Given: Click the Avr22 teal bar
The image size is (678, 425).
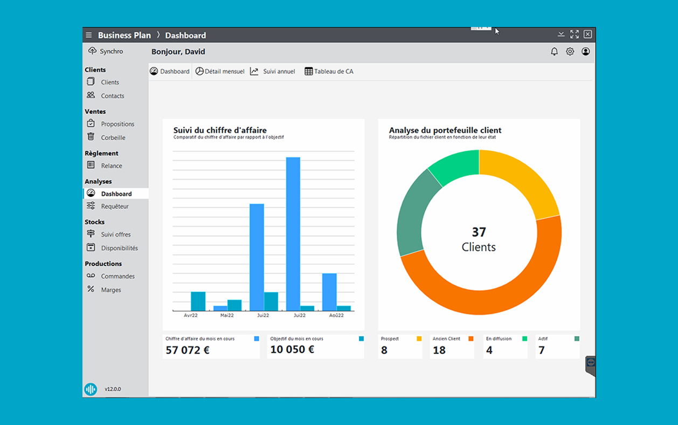Looking at the screenshot, I should (198, 301).
